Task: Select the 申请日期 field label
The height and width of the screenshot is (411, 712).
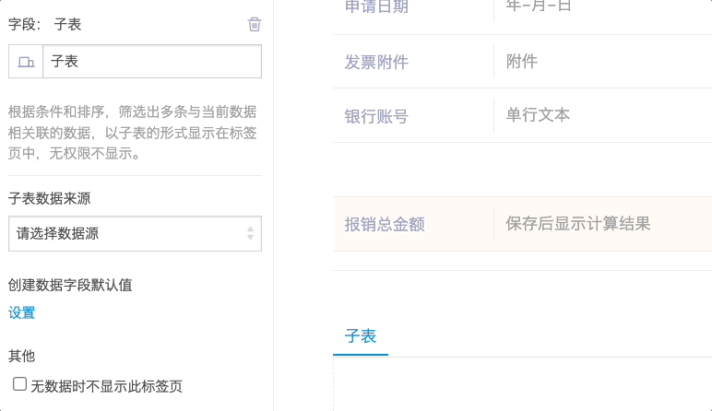Action: 376,6
